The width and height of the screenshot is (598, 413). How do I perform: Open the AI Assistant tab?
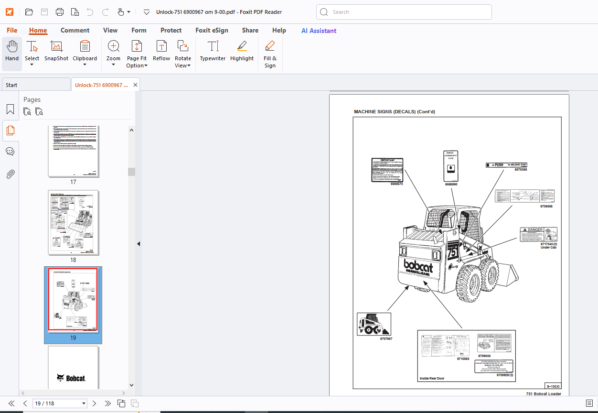coord(319,31)
